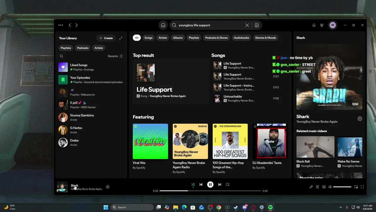Skip to the previous track

pyautogui.click(x=201, y=185)
